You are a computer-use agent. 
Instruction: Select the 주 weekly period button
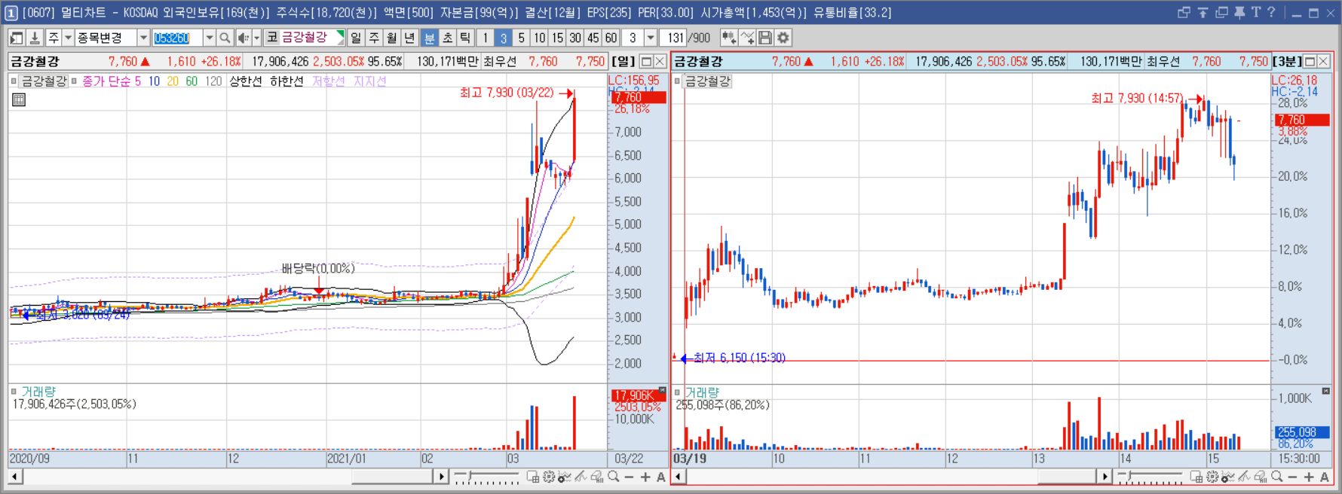[374, 38]
